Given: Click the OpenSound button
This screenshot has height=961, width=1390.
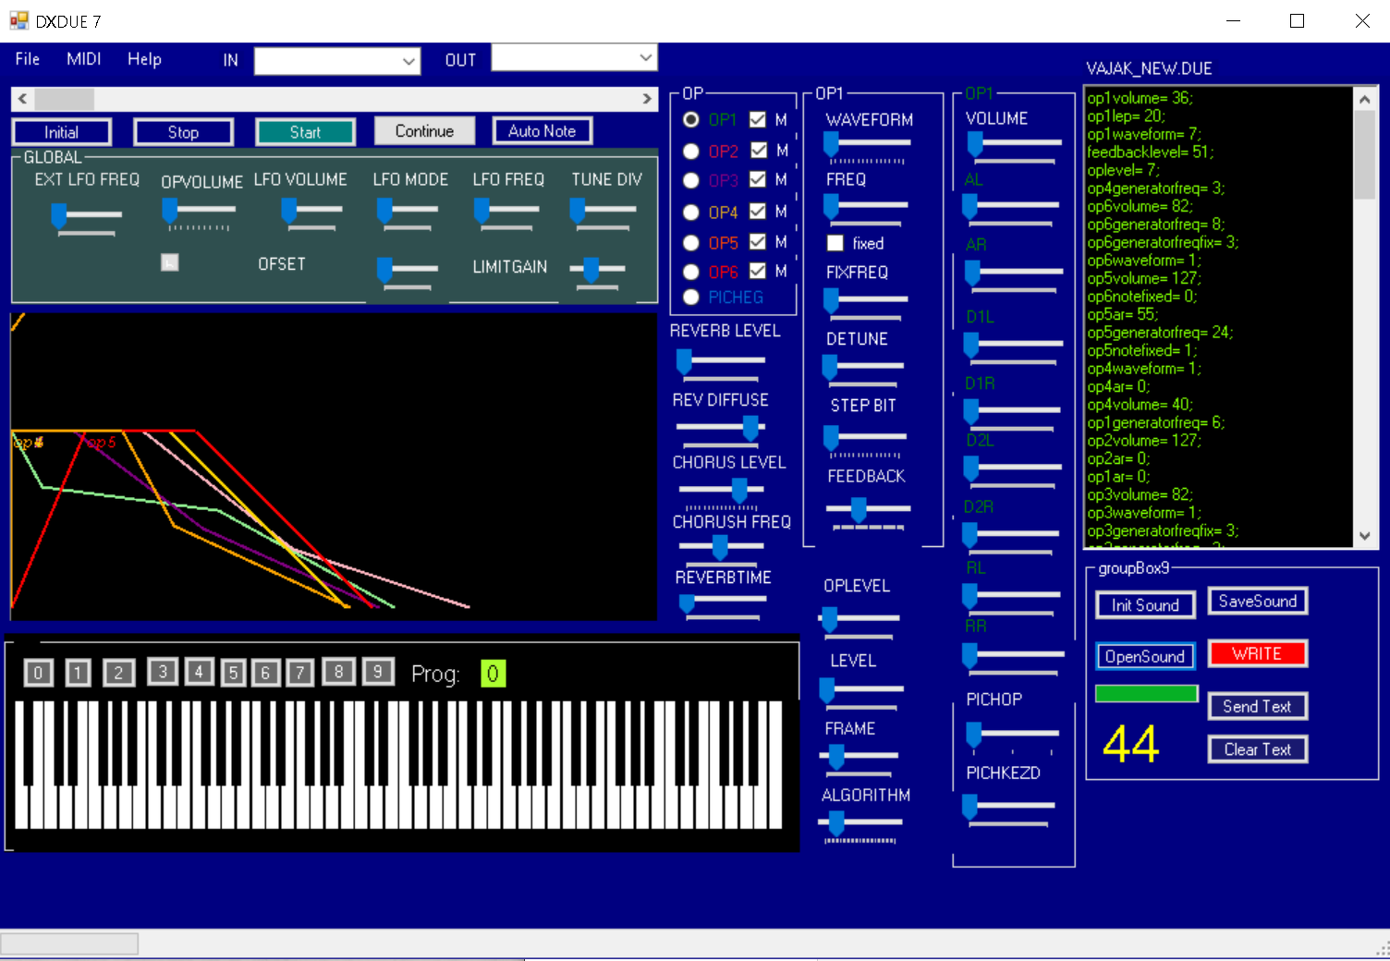Looking at the screenshot, I should click(1146, 656).
